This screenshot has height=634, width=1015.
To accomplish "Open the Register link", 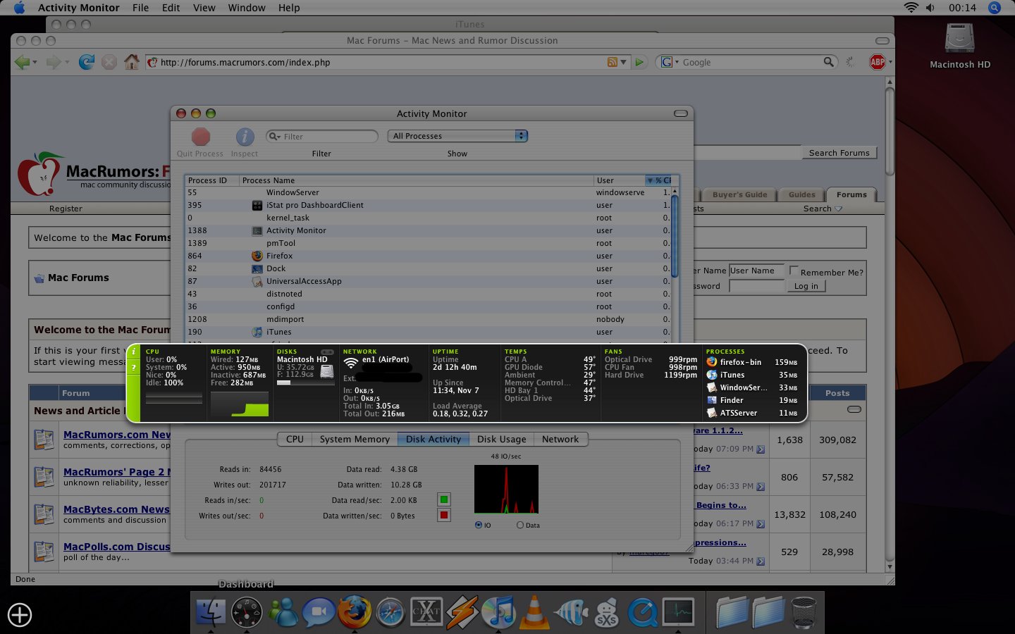I will (x=66, y=209).
